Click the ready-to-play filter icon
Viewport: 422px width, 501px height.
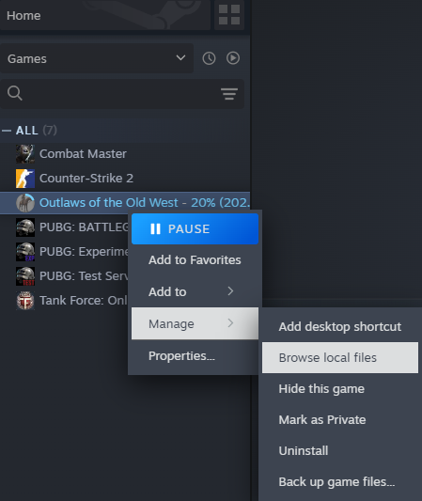pos(233,58)
